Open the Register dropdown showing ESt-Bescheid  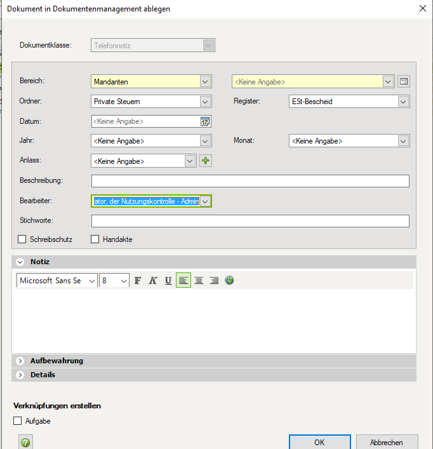coord(403,102)
